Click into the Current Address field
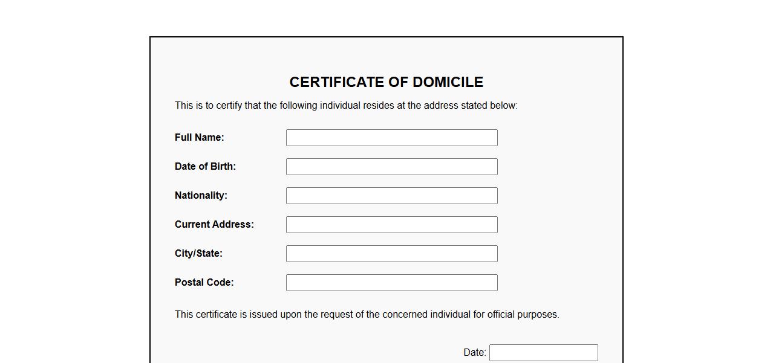773x363 pixels. 391,225
